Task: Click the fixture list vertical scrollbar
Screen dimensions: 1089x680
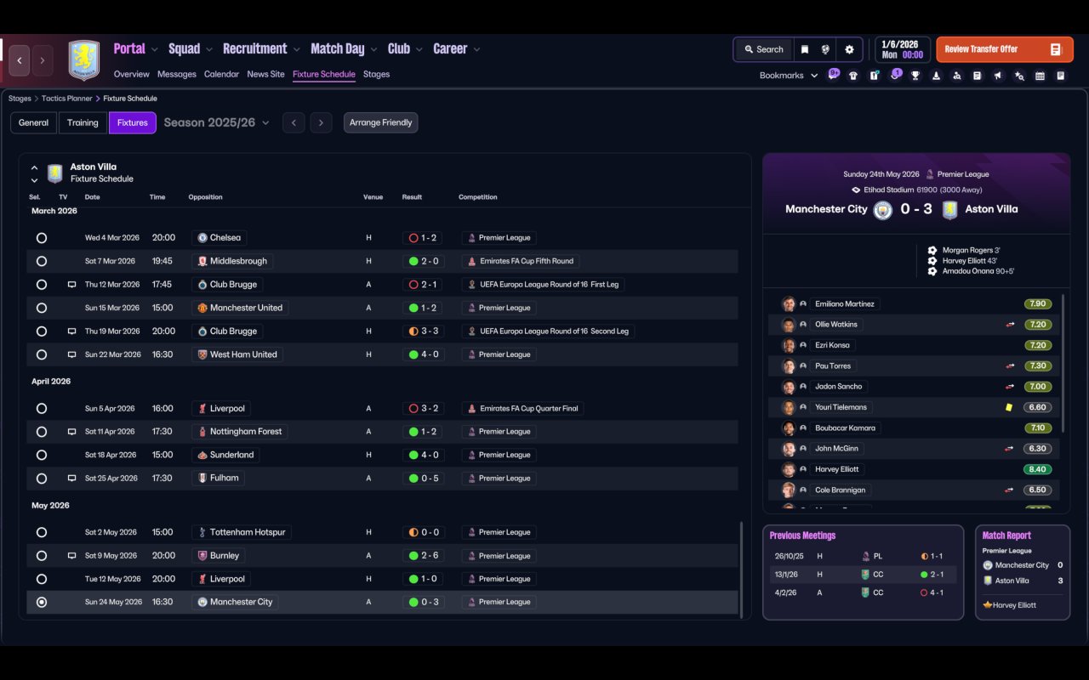Action: click(742, 569)
